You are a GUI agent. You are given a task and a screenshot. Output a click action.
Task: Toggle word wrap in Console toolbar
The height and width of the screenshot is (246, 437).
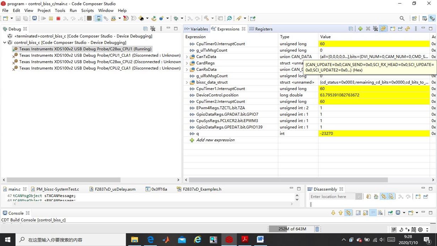pyautogui.click(x=373, y=213)
